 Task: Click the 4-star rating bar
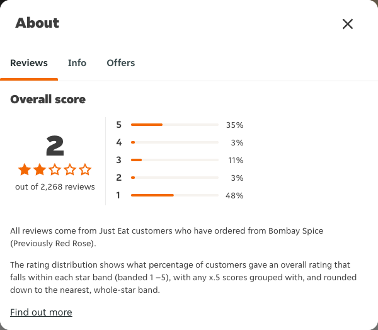click(175, 142)
